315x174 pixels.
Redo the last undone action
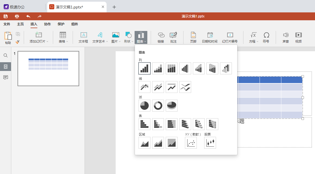pos(40,16)
